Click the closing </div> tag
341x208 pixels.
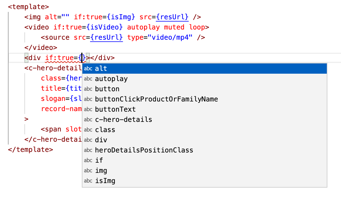pyautogui.click(x=102, y=58)
